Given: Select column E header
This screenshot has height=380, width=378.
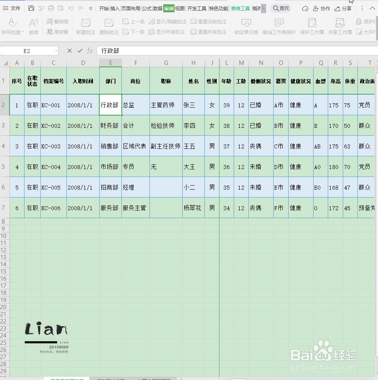Looking at the screenshot, I should tap(110, 63).
